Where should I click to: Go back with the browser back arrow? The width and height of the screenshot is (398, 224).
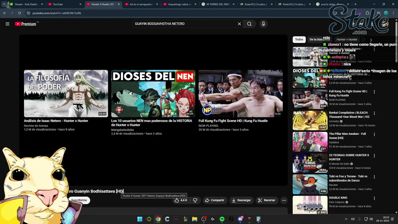[x=4, y=13]
